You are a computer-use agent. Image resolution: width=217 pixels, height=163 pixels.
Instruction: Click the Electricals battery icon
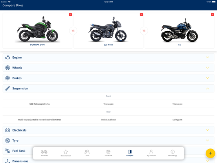pos(7,130)
